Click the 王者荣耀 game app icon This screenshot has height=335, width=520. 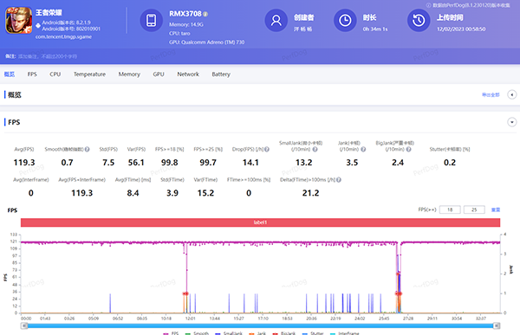(18, 21)
